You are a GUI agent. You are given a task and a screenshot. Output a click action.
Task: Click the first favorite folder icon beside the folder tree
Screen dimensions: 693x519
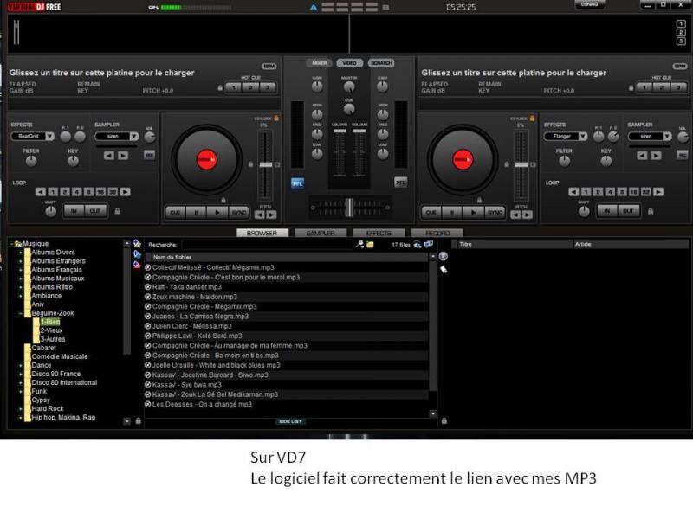point(137,244)
